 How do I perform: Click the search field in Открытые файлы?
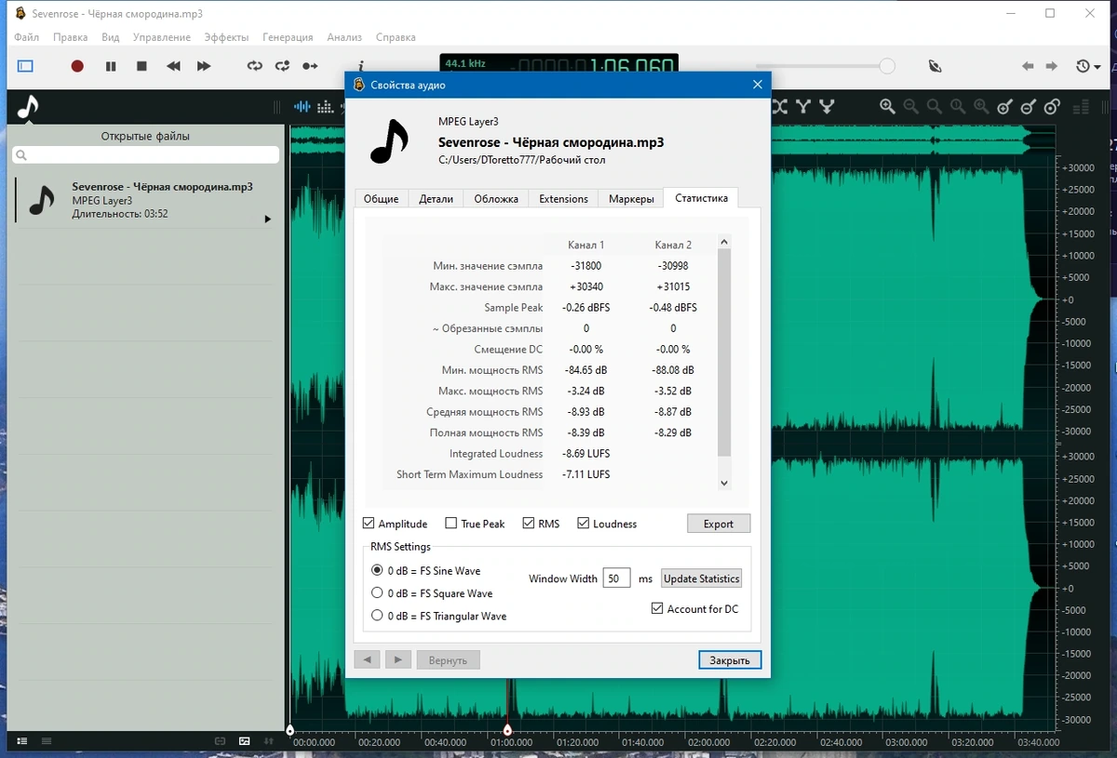click(146, 155)
